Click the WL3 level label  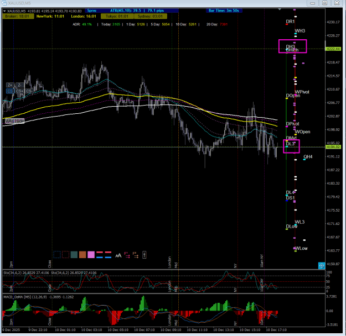[x=299, y=222]
